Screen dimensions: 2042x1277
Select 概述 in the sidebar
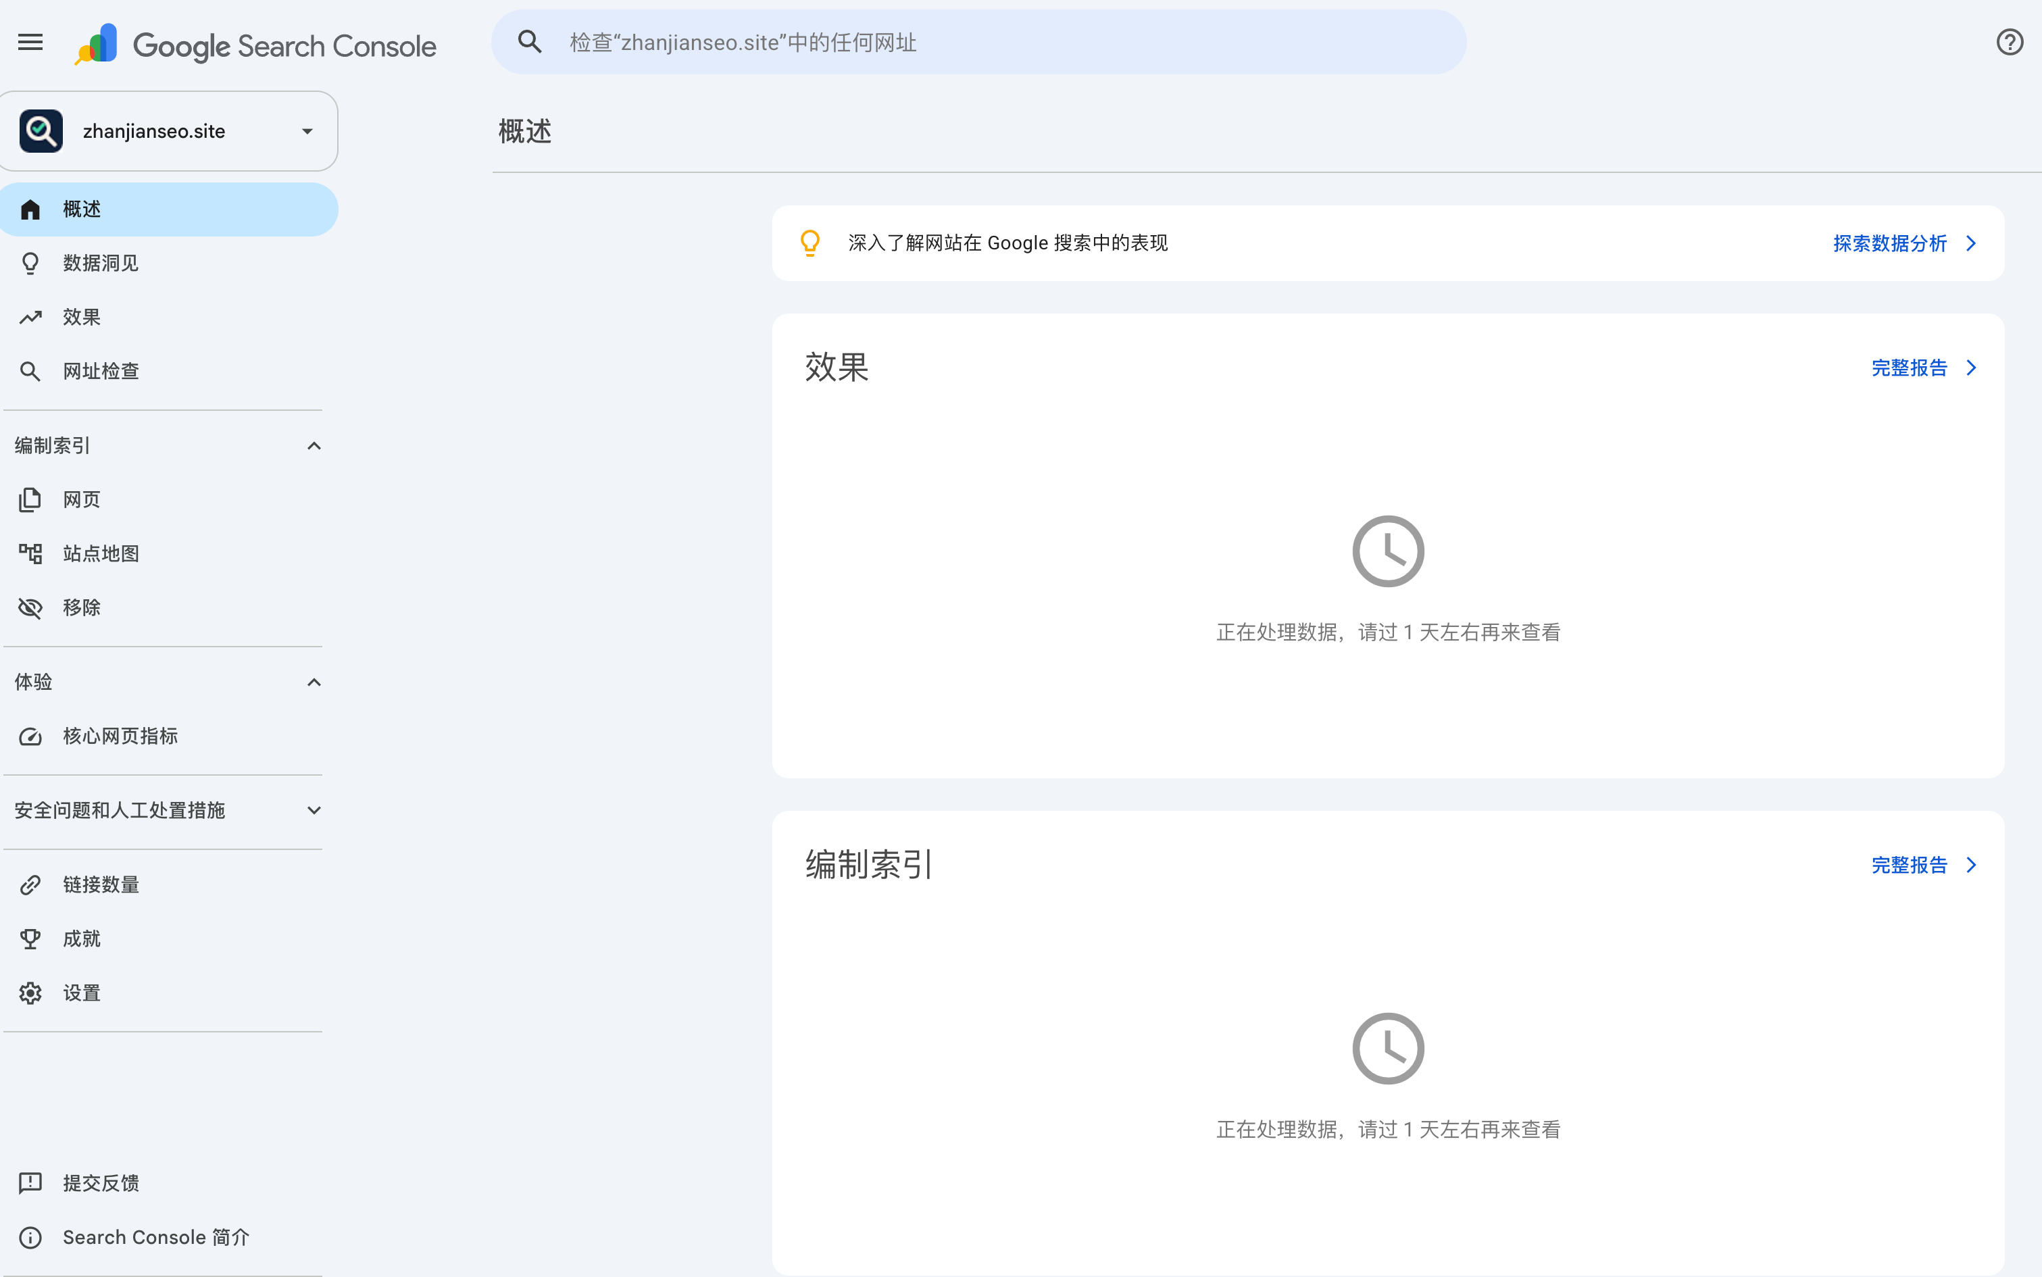point(169,209)
